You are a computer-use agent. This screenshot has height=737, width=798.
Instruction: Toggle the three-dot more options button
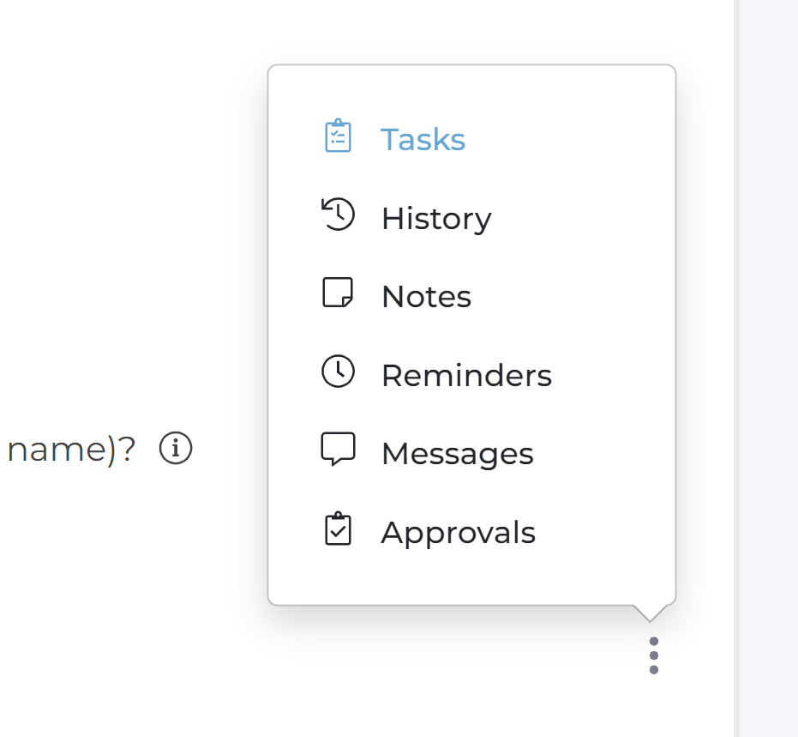(x=654, y=655)
